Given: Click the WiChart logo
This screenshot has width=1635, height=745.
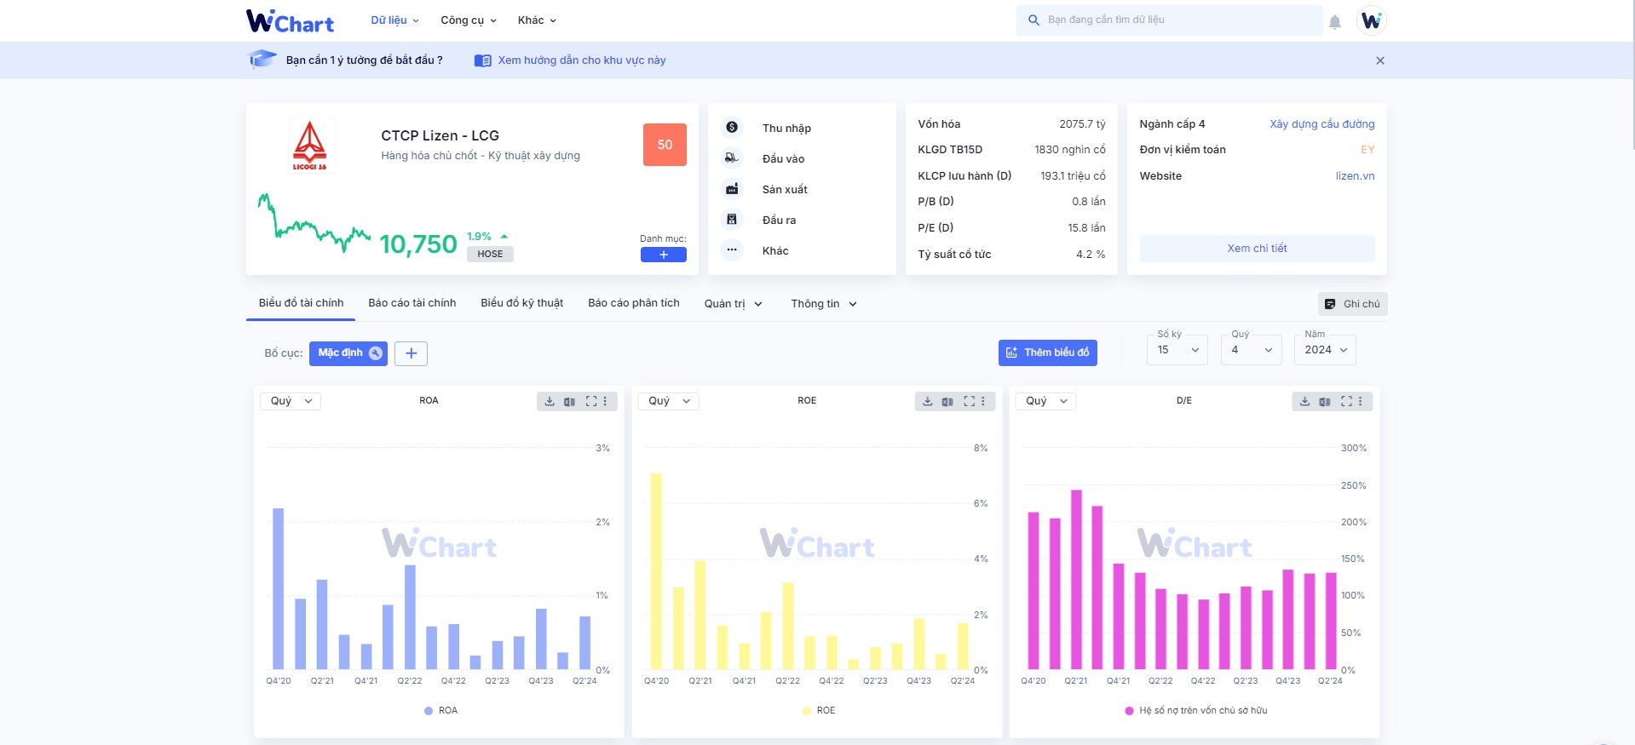Looking at the screenshot, I should [x=290, y=20].
